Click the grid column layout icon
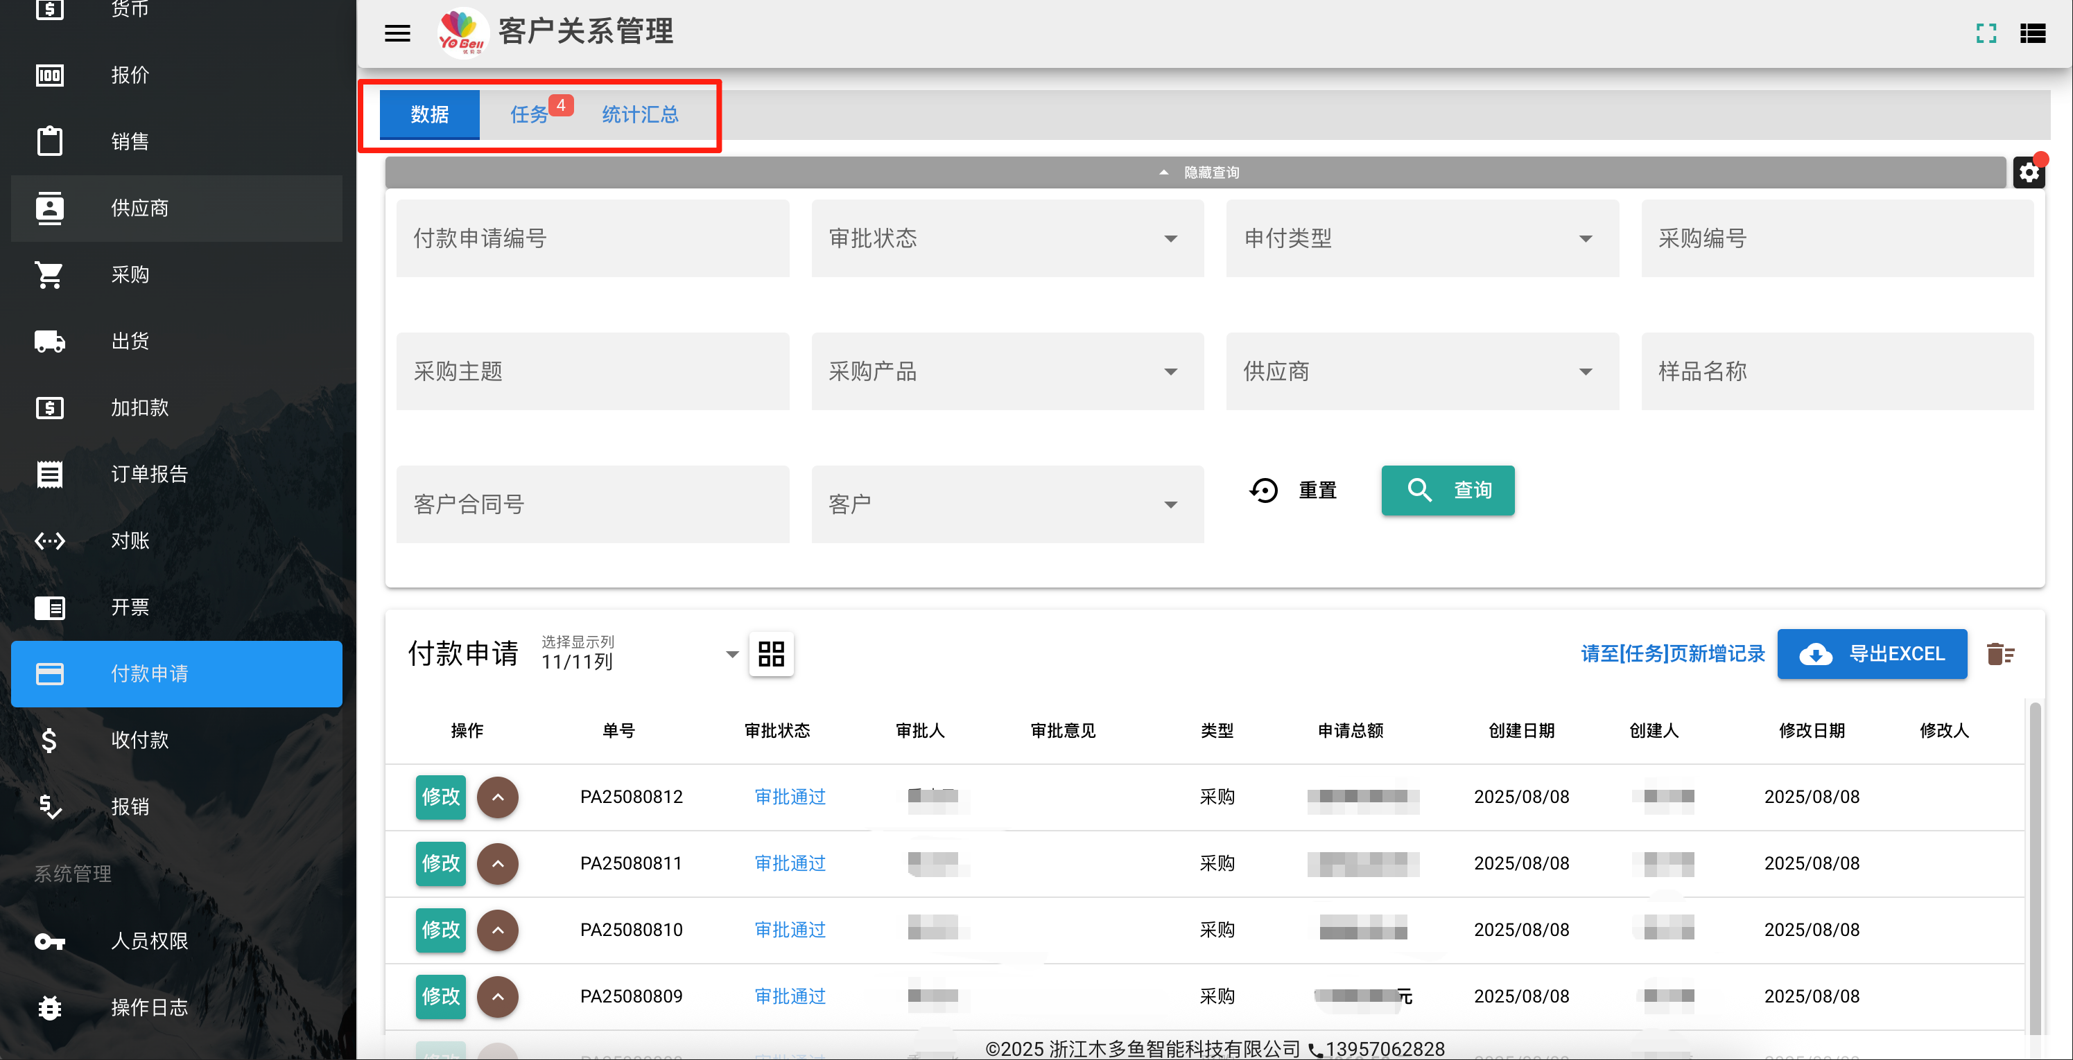The image size is (2073, 1060). [771, 654]
